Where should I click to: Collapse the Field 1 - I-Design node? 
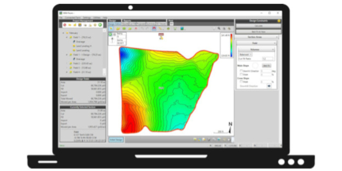click(67, 55)
